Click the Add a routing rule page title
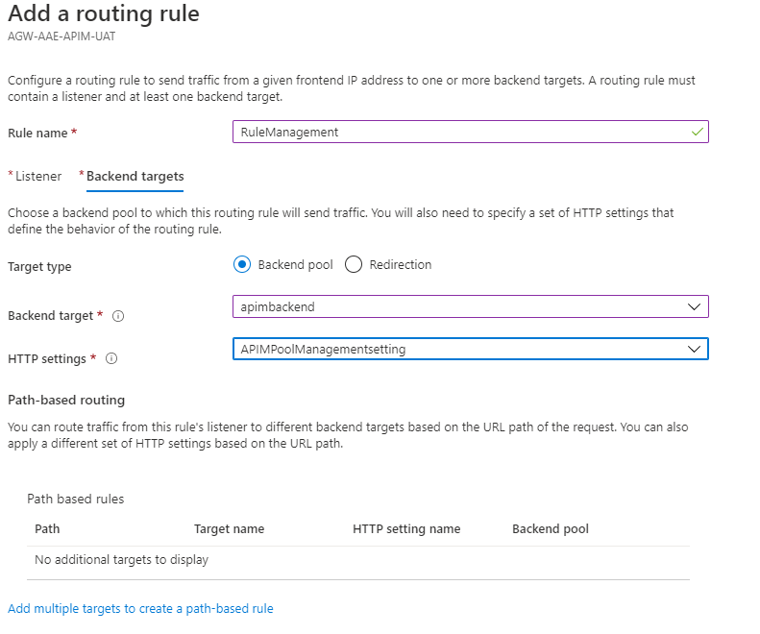Image resolution: width=760 pixels, height=634 pixels. tap(103, 15)
